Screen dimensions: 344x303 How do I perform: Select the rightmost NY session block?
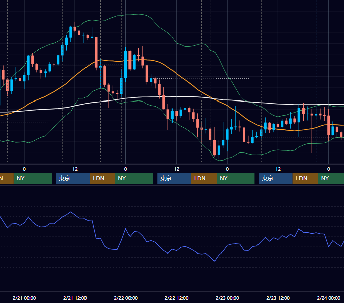point(331,178)
